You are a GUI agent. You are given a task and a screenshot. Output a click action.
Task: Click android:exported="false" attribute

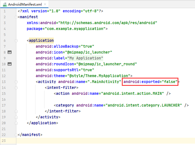point(150,82)
